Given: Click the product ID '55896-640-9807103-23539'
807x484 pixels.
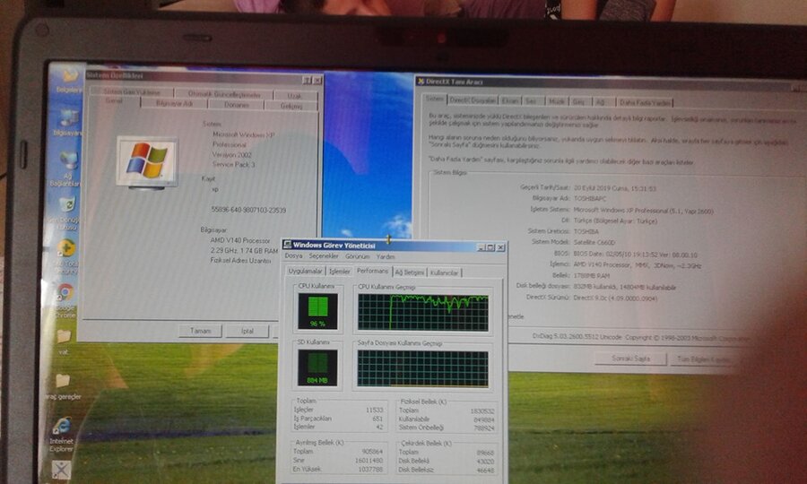Looking at the screenshot, I should [248, 210].
